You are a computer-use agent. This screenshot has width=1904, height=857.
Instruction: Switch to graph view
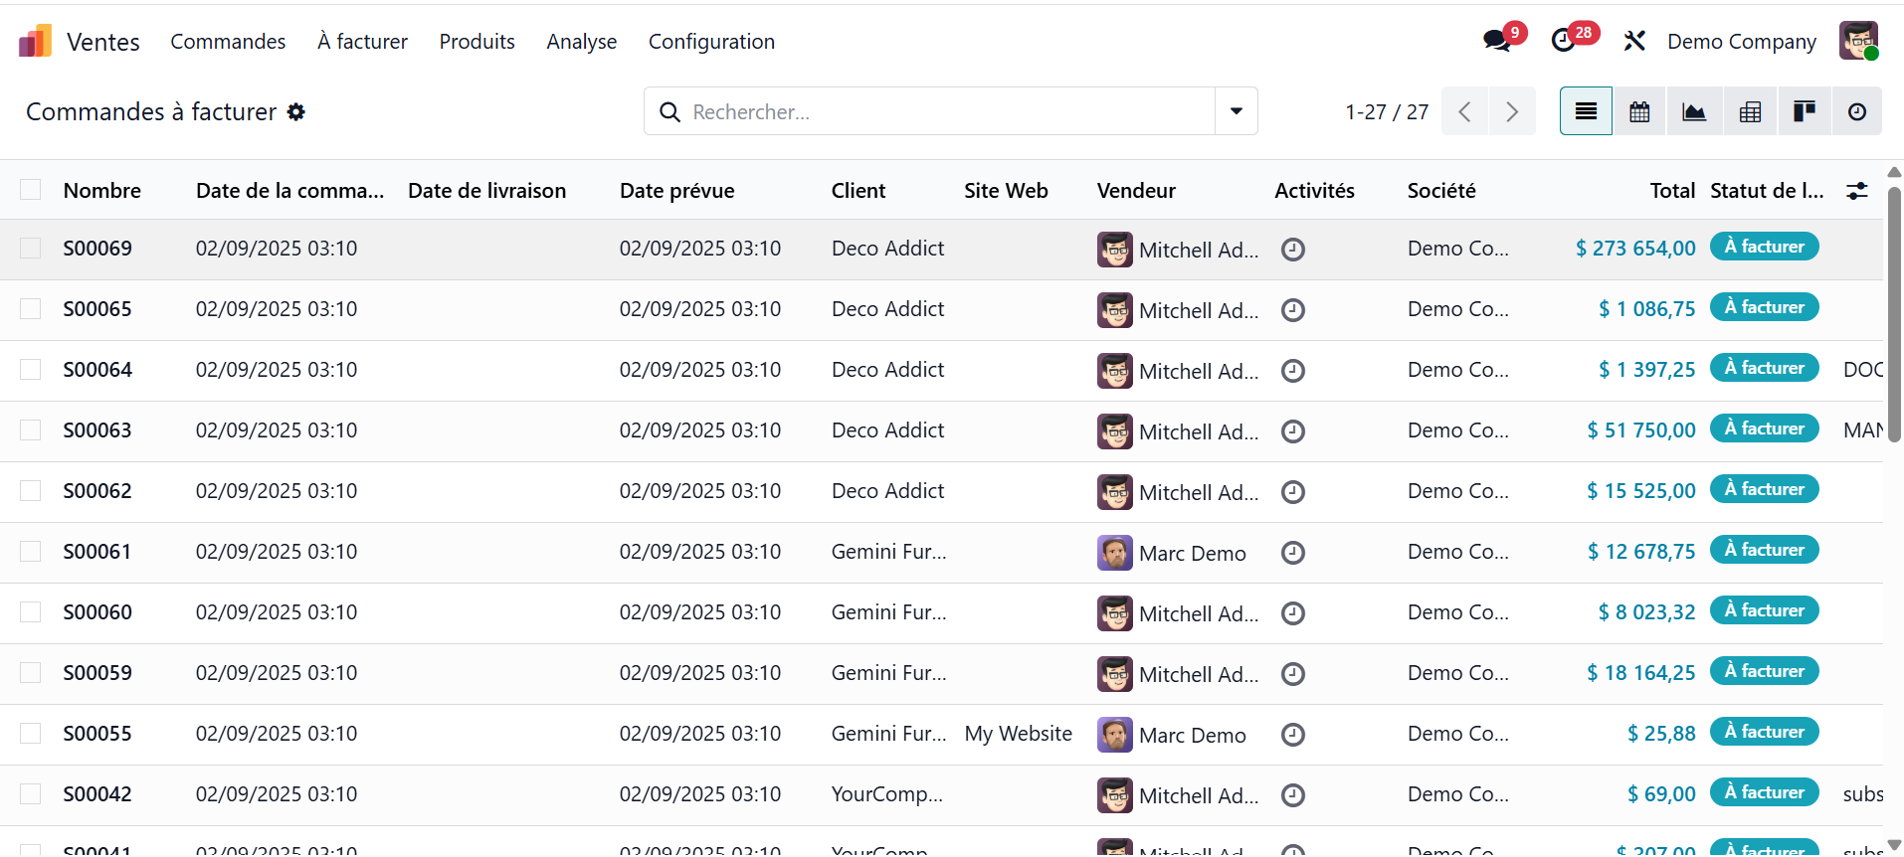tap(1694, 111)
